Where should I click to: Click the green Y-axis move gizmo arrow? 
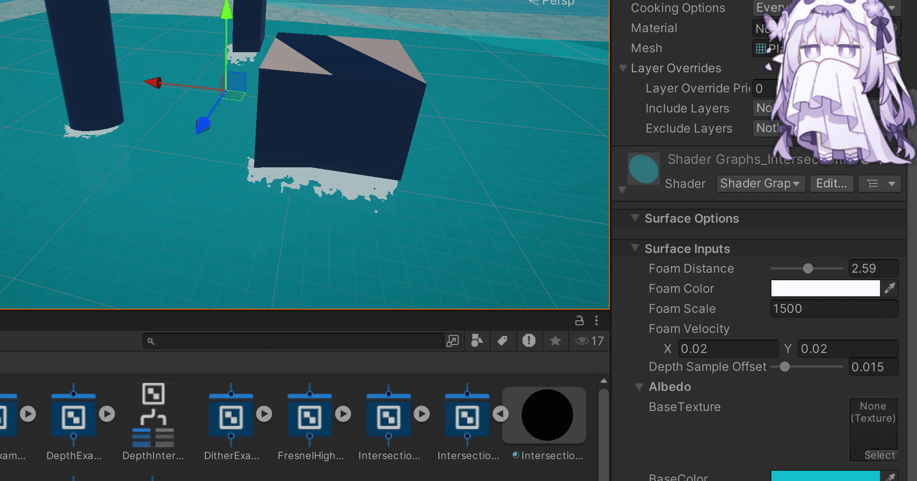[x=227, y=10]
